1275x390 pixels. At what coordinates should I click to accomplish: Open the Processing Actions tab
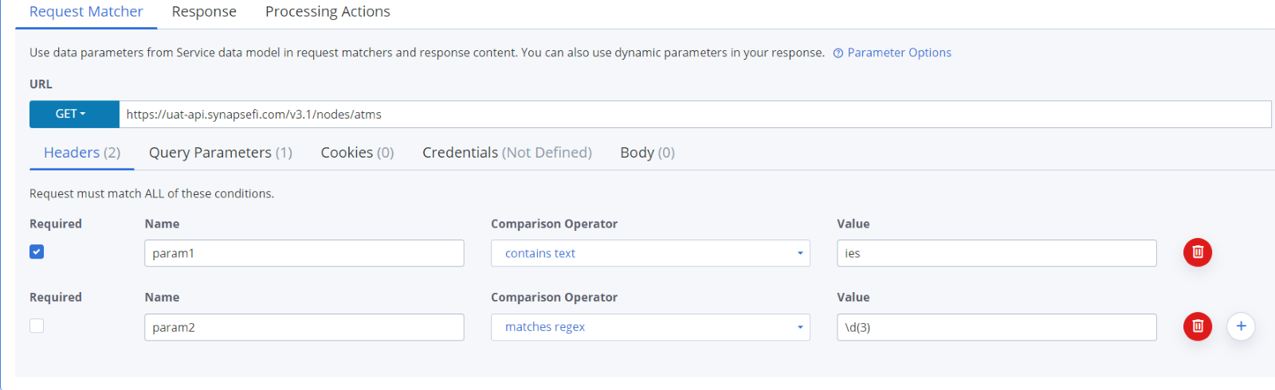click(328, 12)
